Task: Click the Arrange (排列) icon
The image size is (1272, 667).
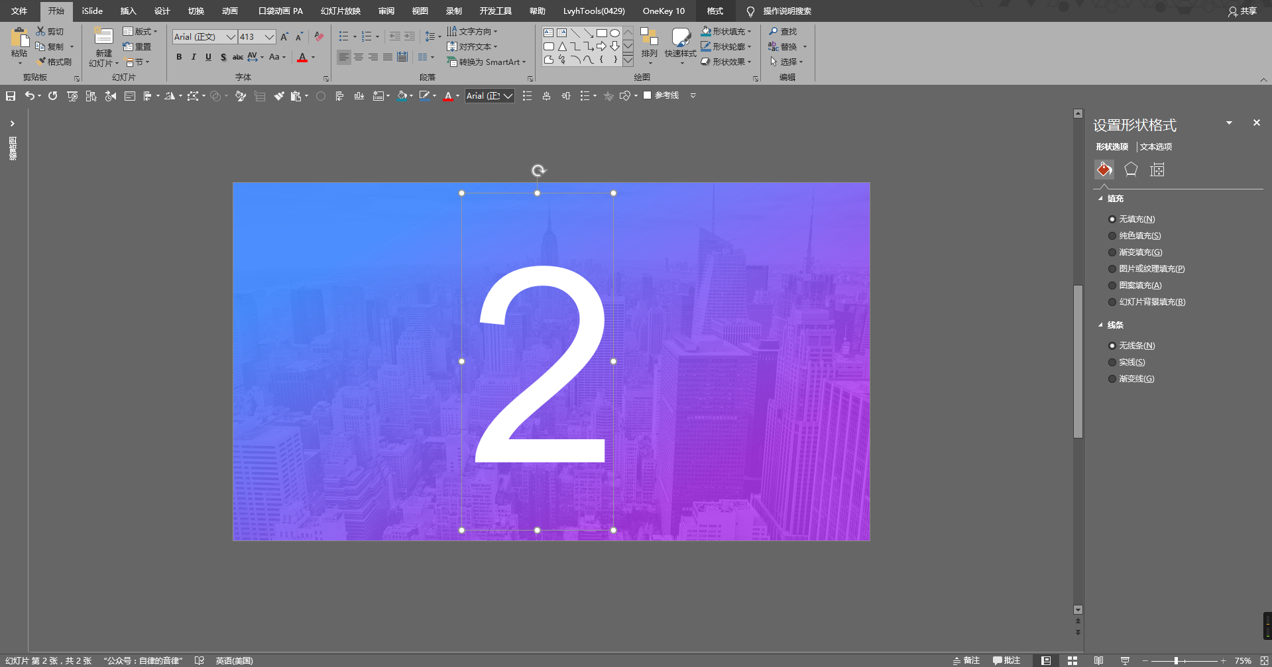Action: click(649, 36)
